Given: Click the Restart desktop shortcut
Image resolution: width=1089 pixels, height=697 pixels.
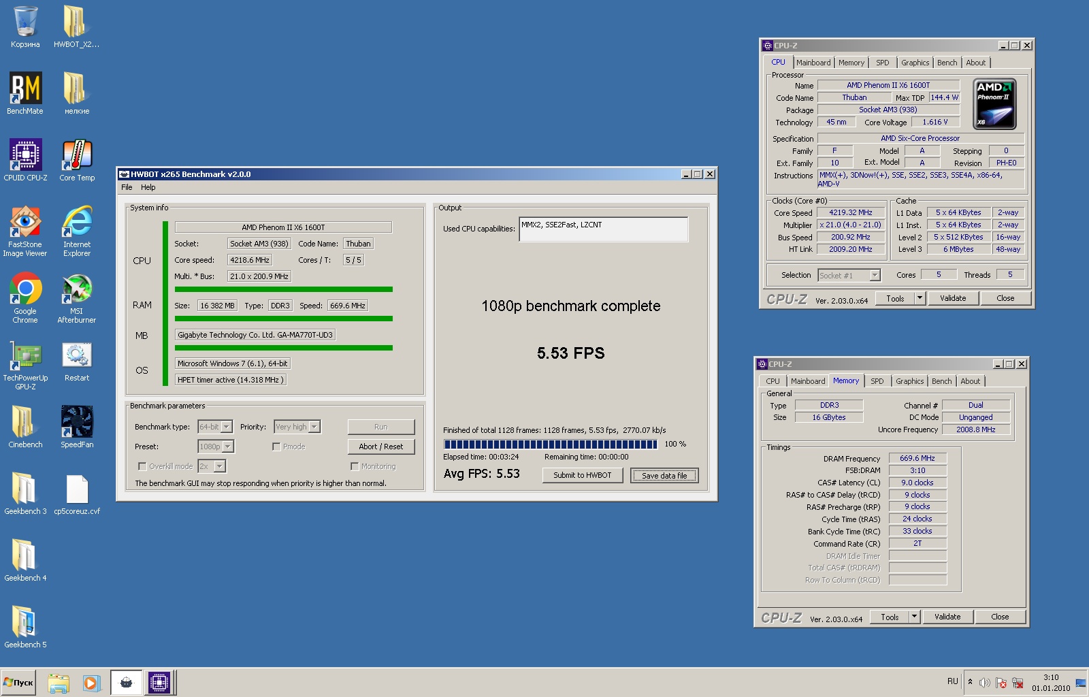Looking at the screenshot, I should click(x=76, y=361).
